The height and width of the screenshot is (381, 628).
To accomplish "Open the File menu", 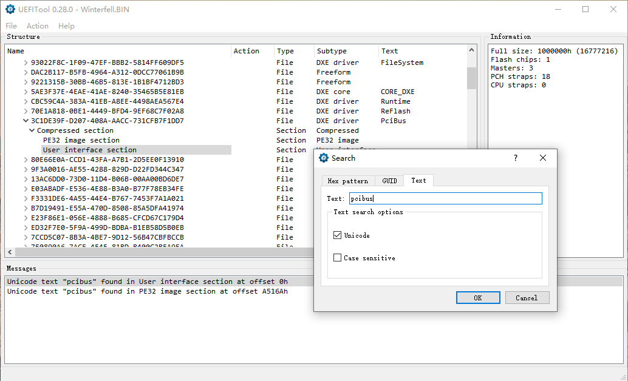I will tap(11, 26).
